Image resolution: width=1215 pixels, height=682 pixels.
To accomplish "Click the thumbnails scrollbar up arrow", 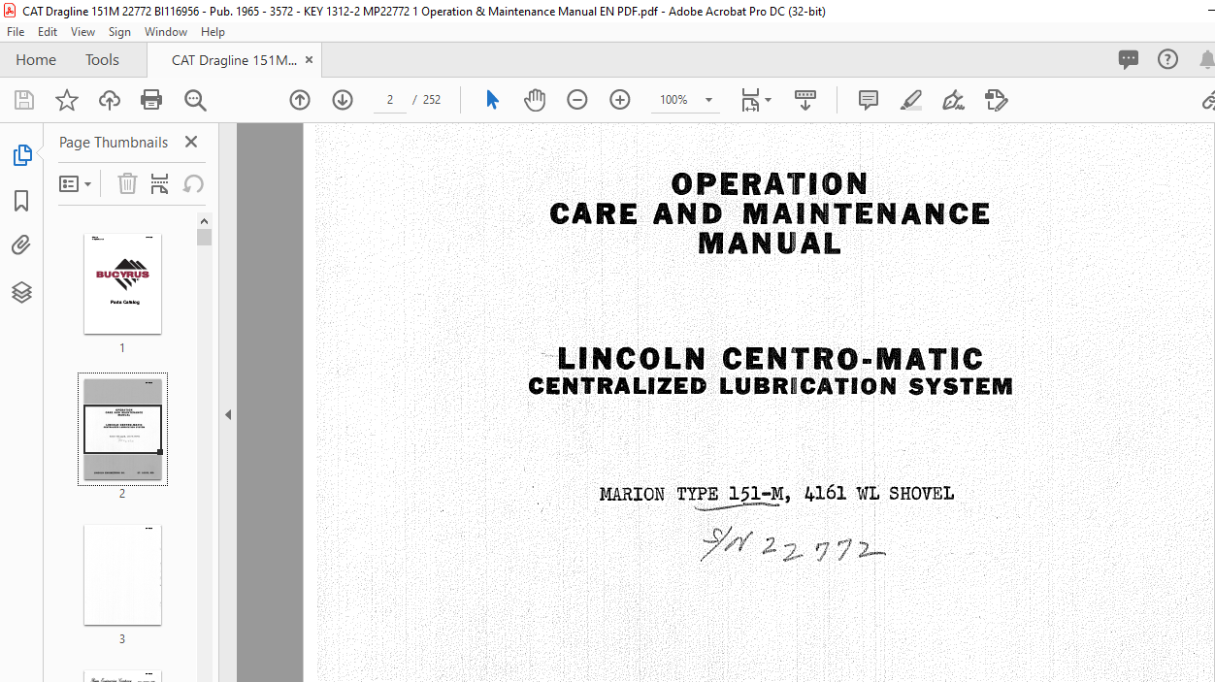I will pyautogui.click(x=204, y=220).
